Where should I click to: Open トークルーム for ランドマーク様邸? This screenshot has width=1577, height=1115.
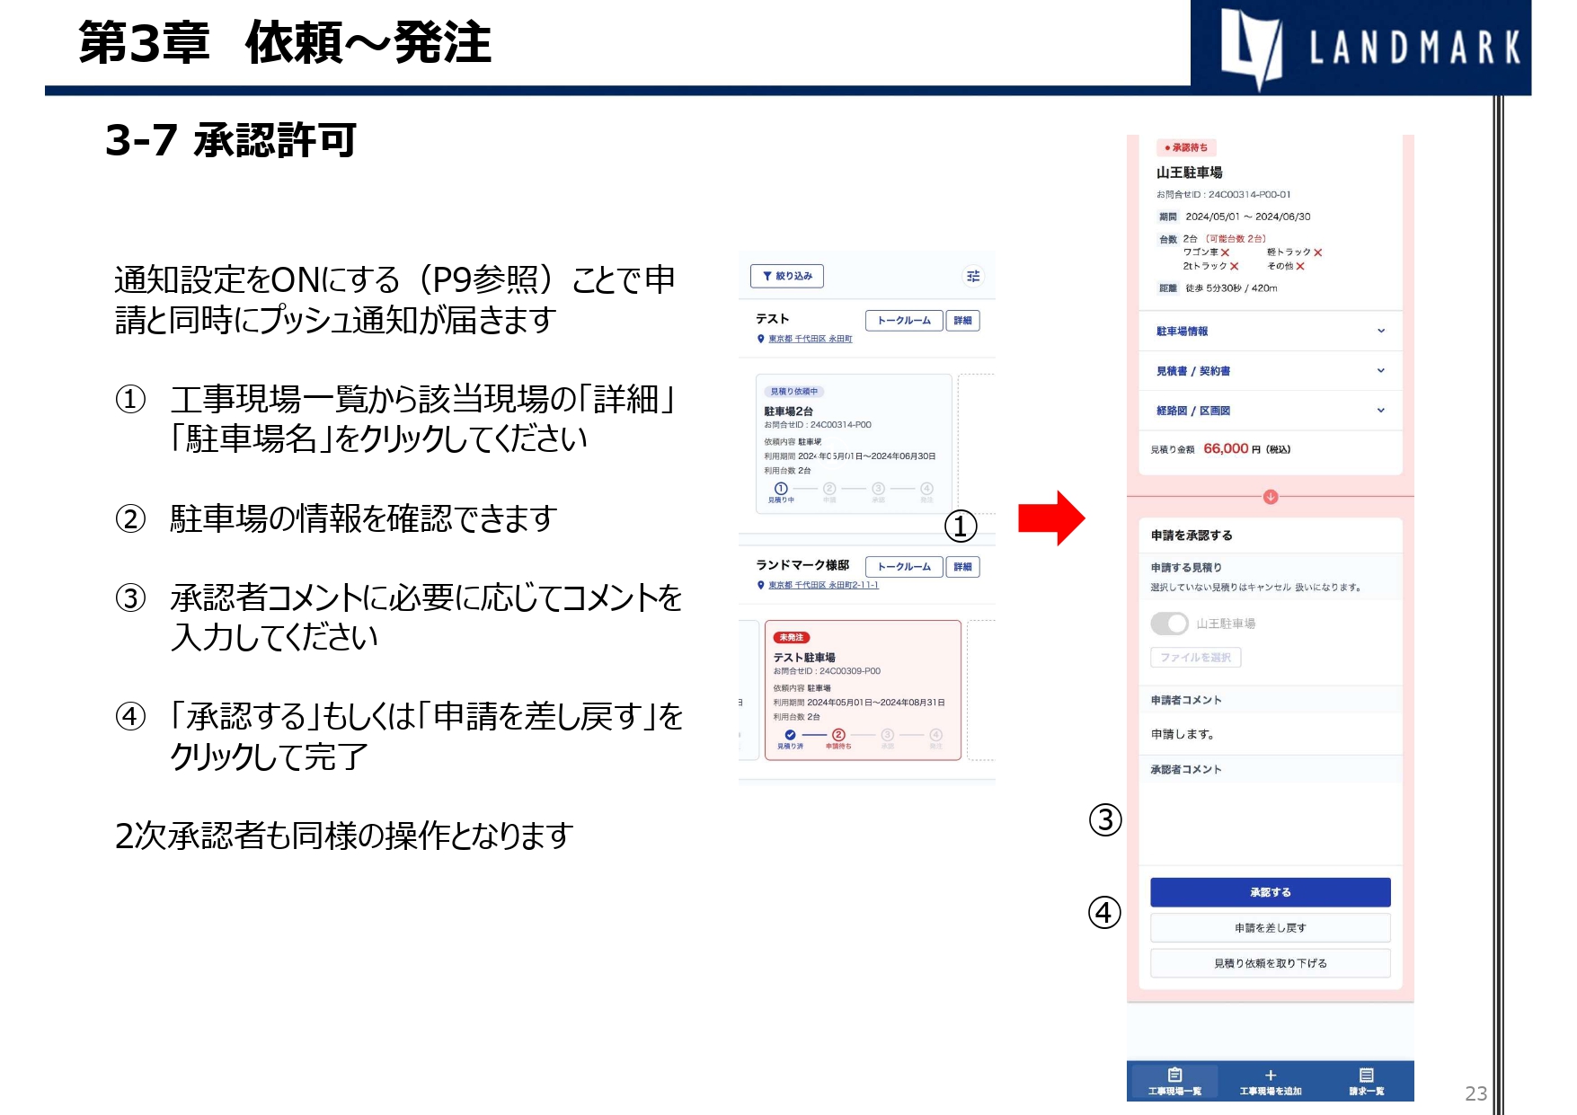(904, 566)
